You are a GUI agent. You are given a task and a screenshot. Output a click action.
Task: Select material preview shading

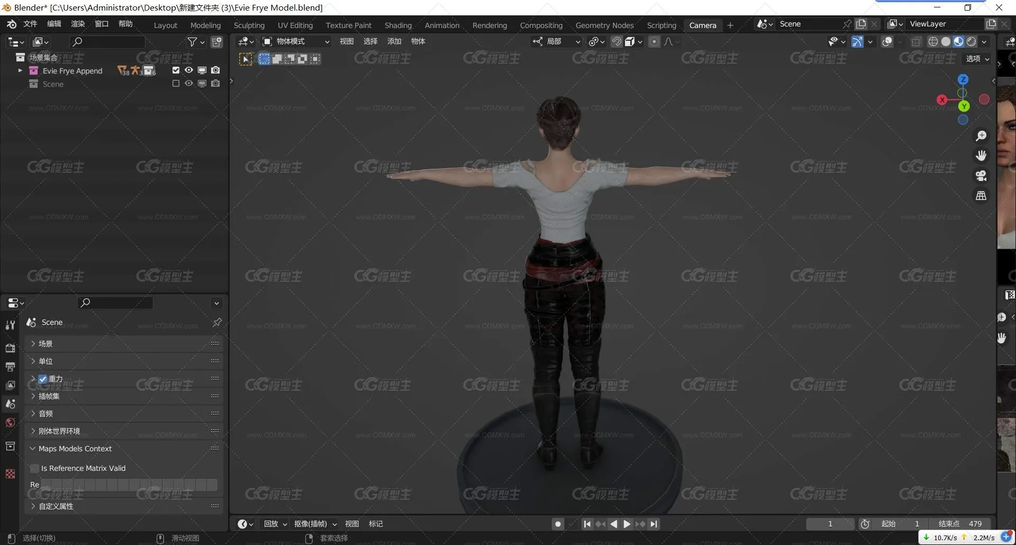pyautogui.click(x=958, y=42)
